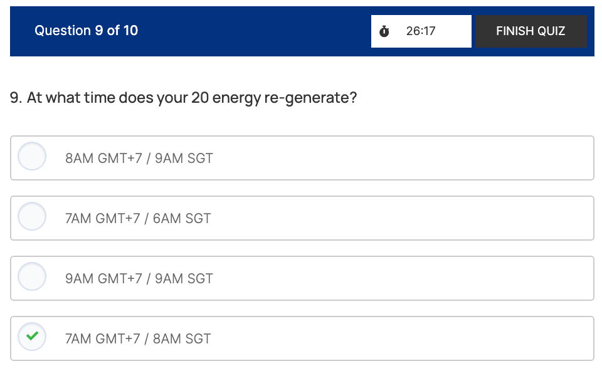Click the stopwatch icon in the timer

[x=384, y=31]
